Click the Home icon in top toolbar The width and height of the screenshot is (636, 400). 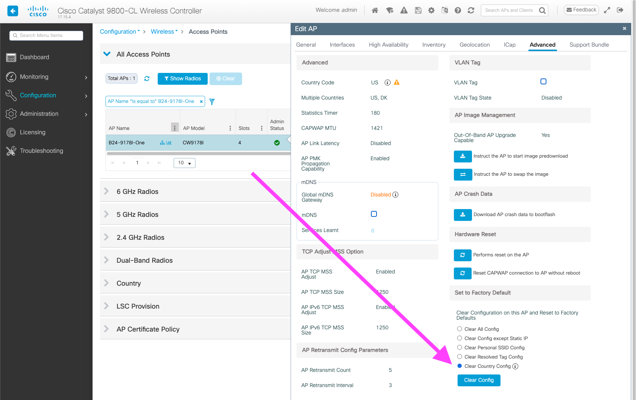pos(375,10)
